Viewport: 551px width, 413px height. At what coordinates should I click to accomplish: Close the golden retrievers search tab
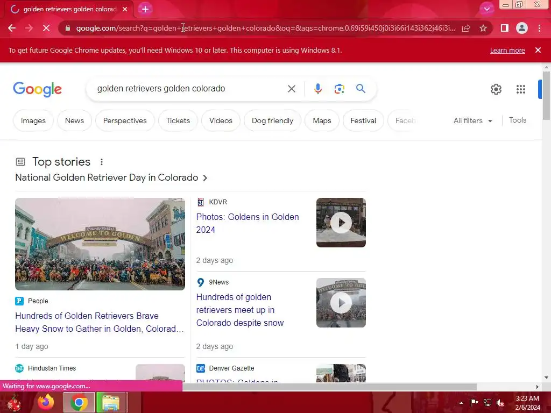point(125,9)
